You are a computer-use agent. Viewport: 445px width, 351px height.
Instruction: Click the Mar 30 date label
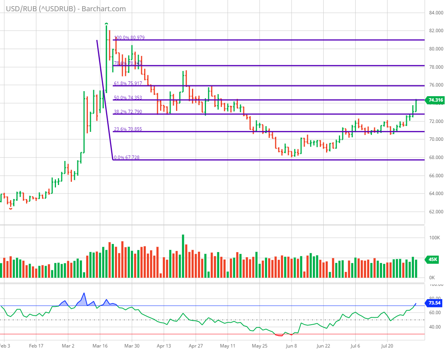click(x=132, y=346)
